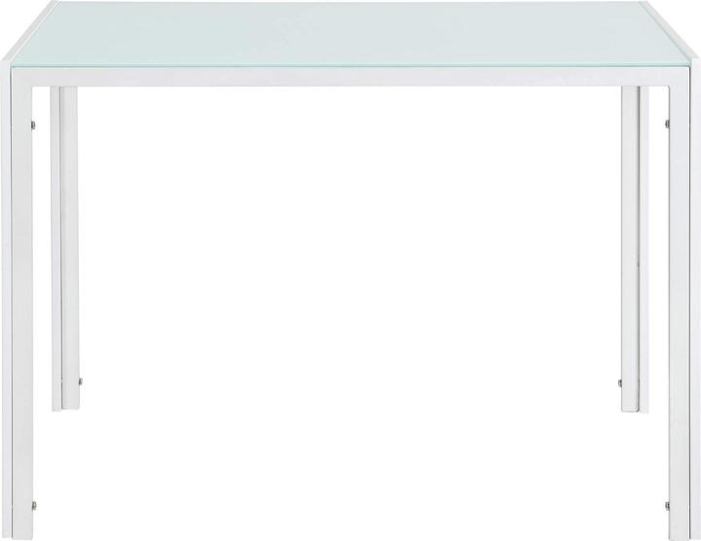The height and width of the screenshot is (541, 701).
Task: Click the frosted glass tabletop surface
Action: coord(350,33)
